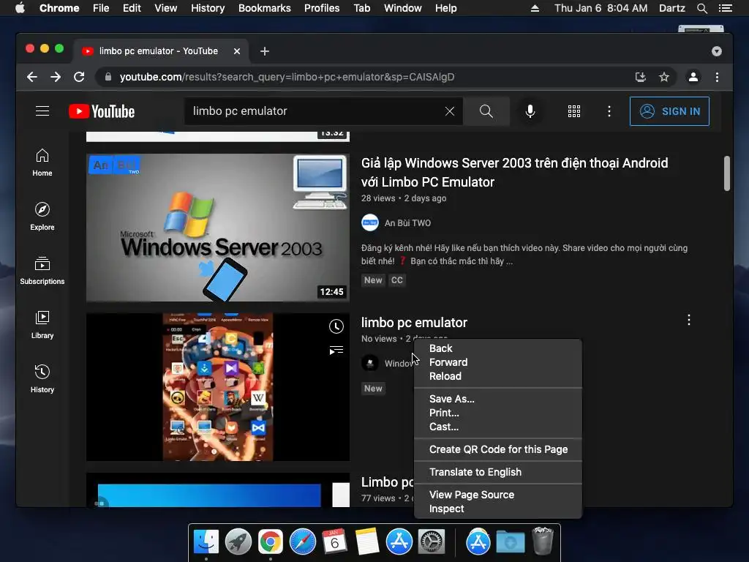This screenshot has width=749, height=562.
Task: Open History in the sidebar
Action: click(x=42, y=380)
